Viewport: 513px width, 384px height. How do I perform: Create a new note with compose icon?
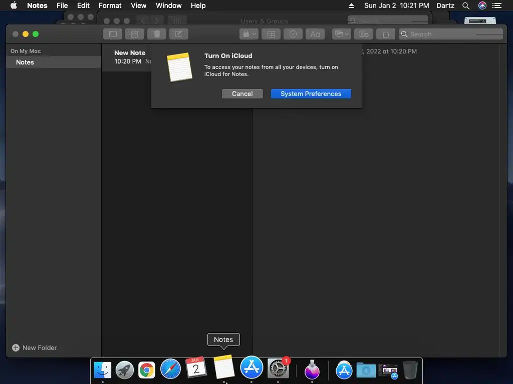tap(179, 34)
